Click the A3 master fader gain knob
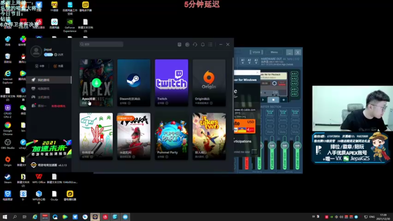The image size is (393, 221). click(x=272, y=145)
